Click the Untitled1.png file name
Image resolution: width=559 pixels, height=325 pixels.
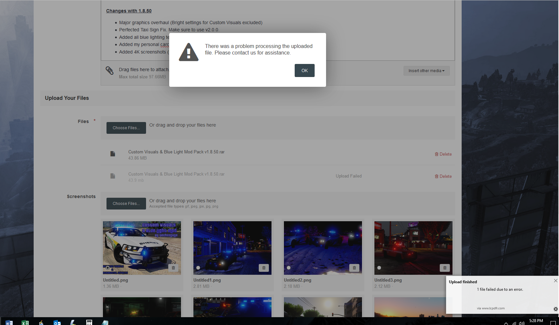[x=207, y=280]
